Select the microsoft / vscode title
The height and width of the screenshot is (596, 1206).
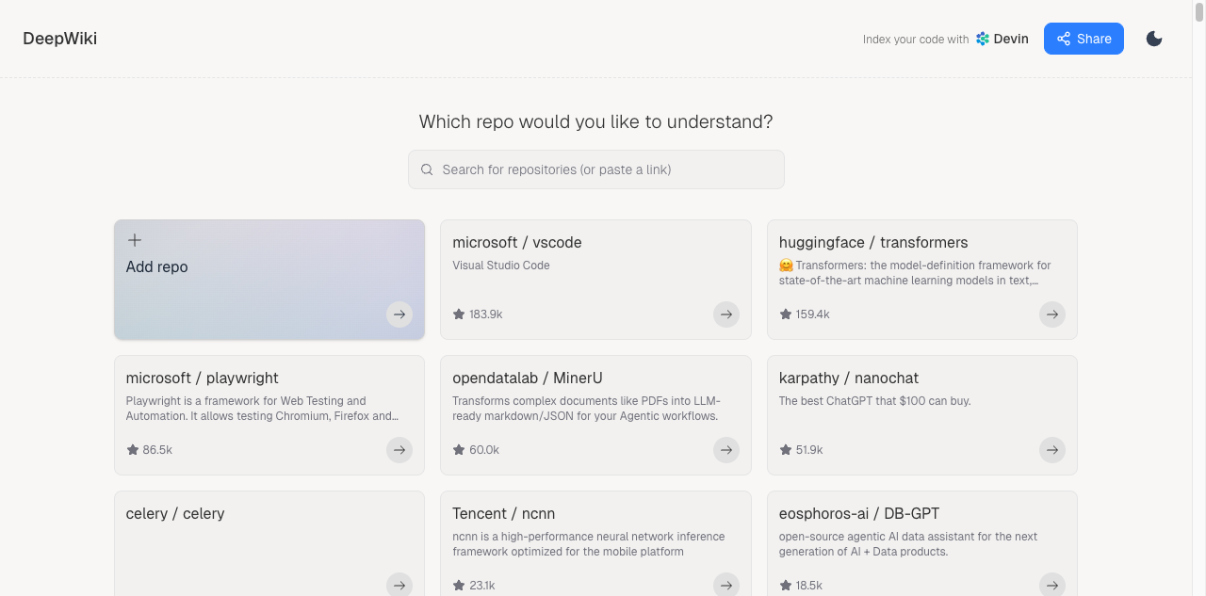pos(517,242)
